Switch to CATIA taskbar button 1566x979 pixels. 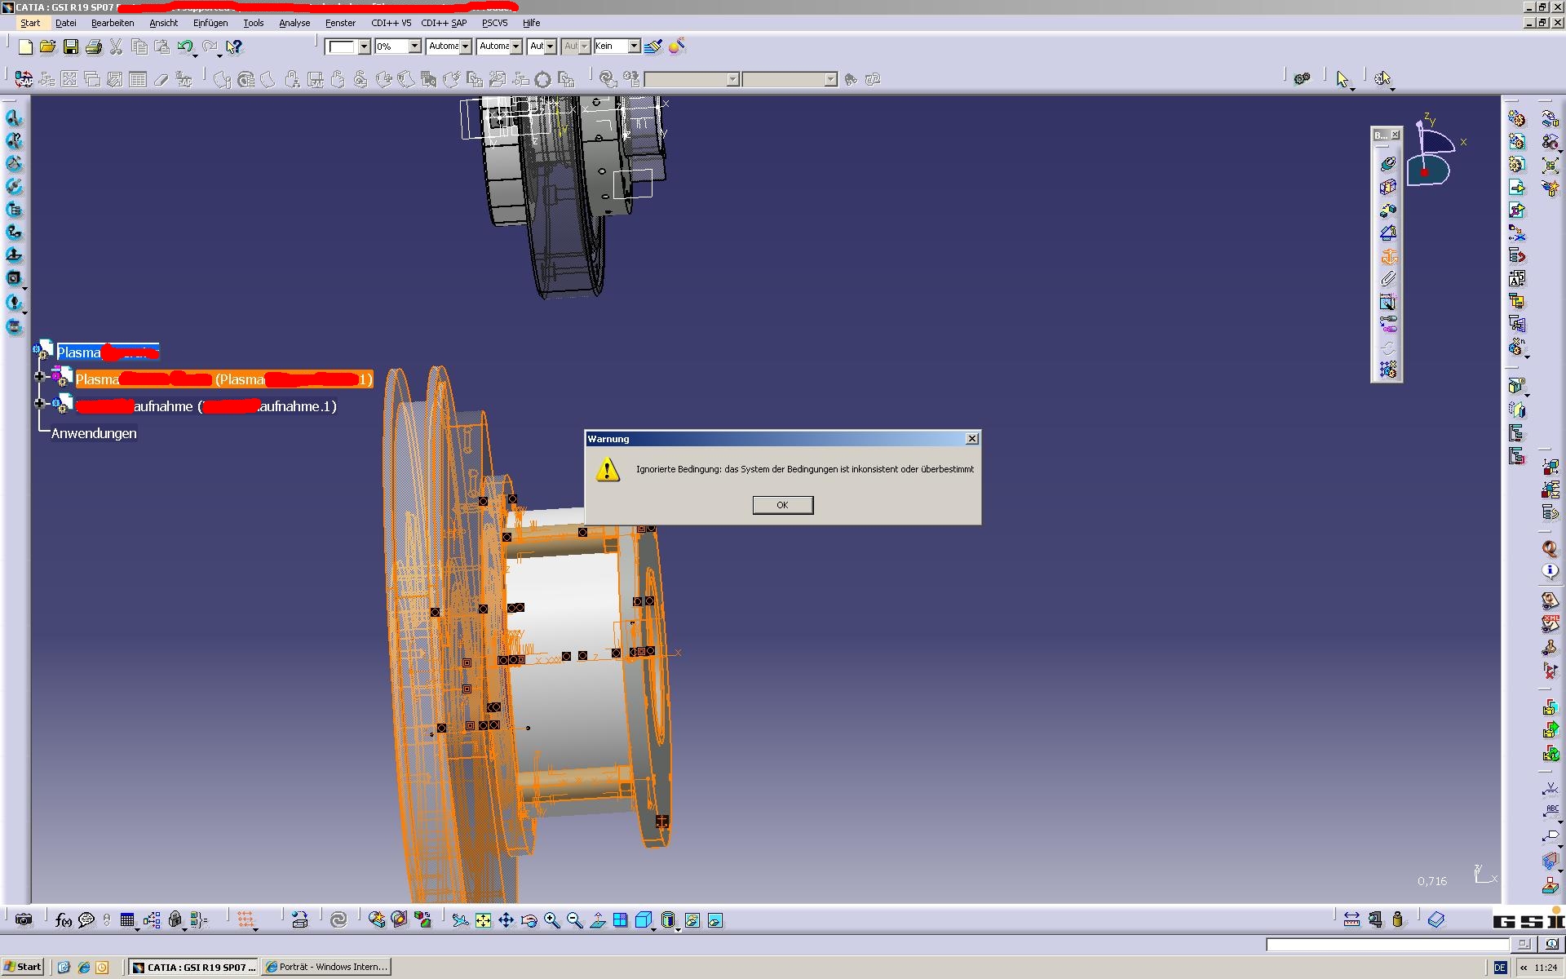pyautogui.click(x=194, y=967)
